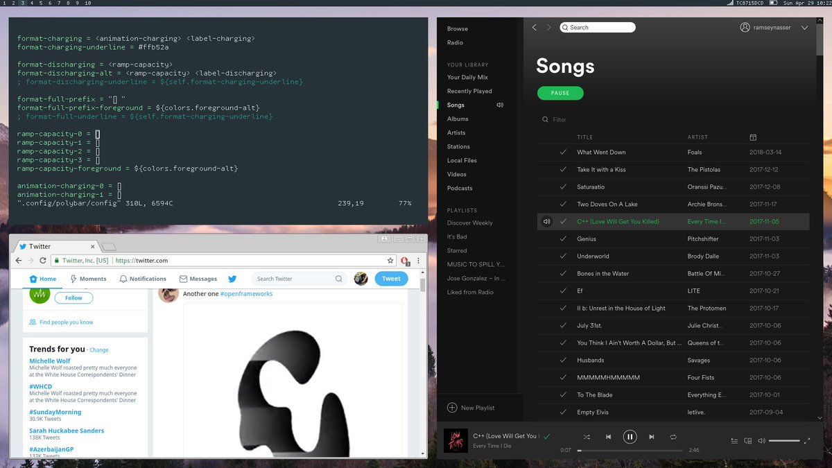Uncheck saved mark for 'Take It with a Kiss'
Screen dimensions: 832x468
coord(563,170)
